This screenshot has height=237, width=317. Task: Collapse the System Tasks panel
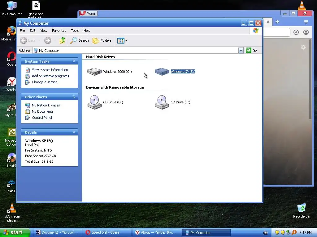(x=74, y=61)
